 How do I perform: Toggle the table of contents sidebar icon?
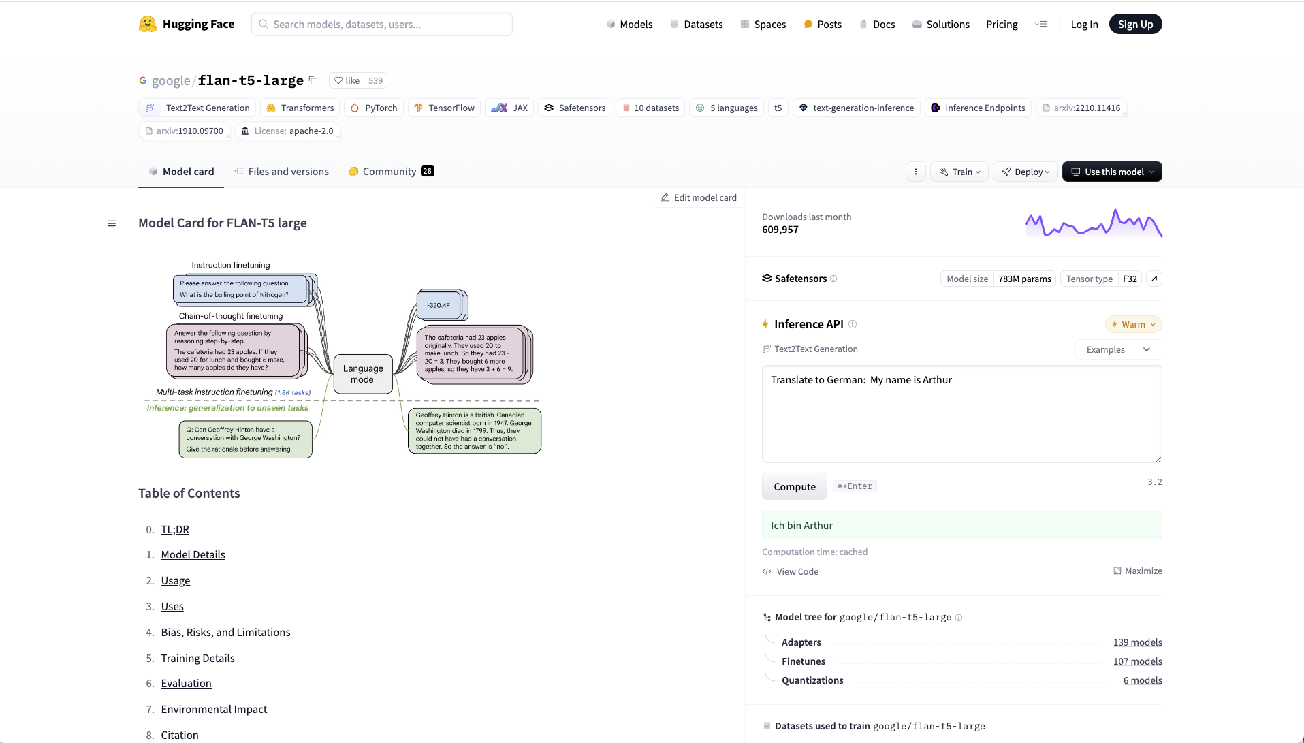[112, 223]
